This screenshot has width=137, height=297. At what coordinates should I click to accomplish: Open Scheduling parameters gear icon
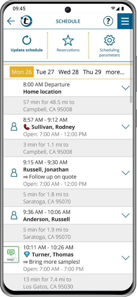(x=110, y=40)
